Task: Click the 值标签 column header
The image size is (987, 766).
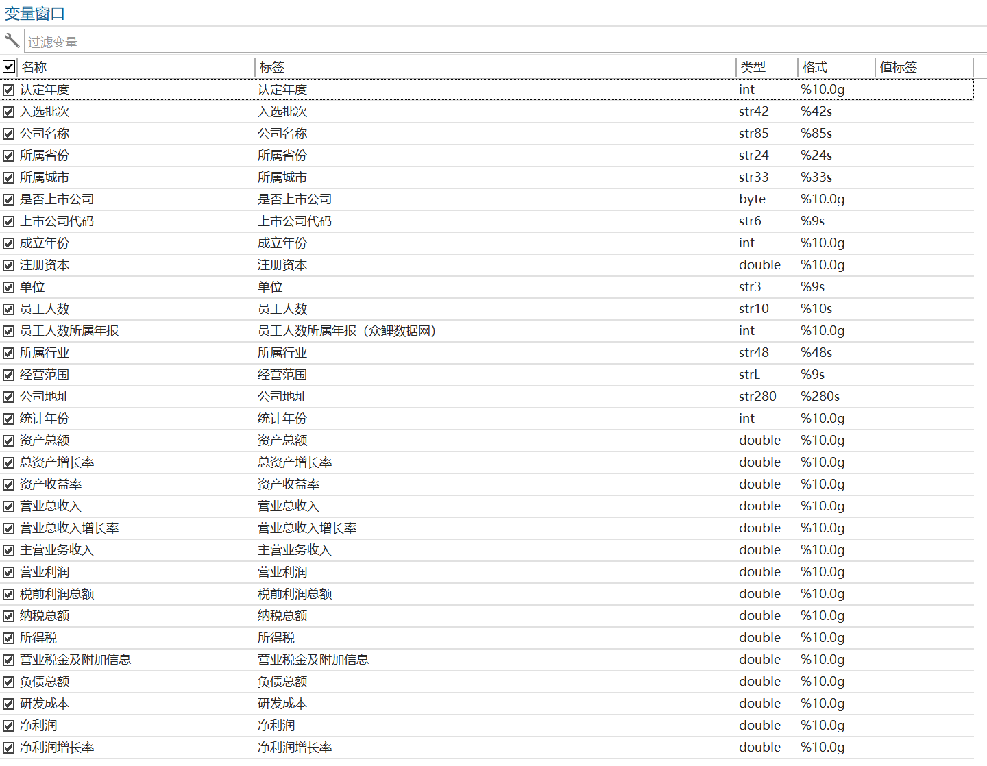Action: point(898,67)
